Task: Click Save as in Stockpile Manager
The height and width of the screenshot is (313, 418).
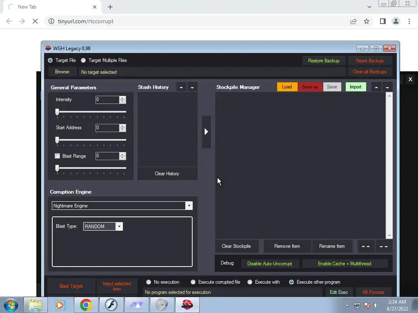Action: 310,87
